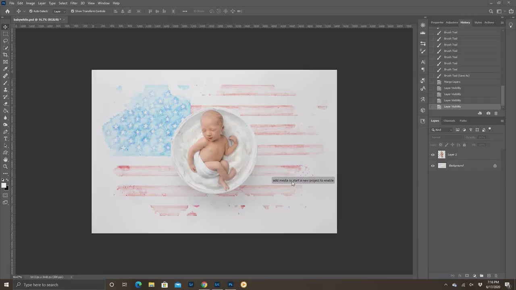Select the Zoom tool
Image resolution: width=516 pixels, height=290 pixels.
point(5,166)
